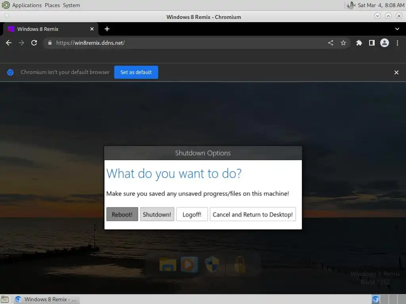Click Chromium icon in bottom tray
Screen dimensions: 406x304
(375, 299)
